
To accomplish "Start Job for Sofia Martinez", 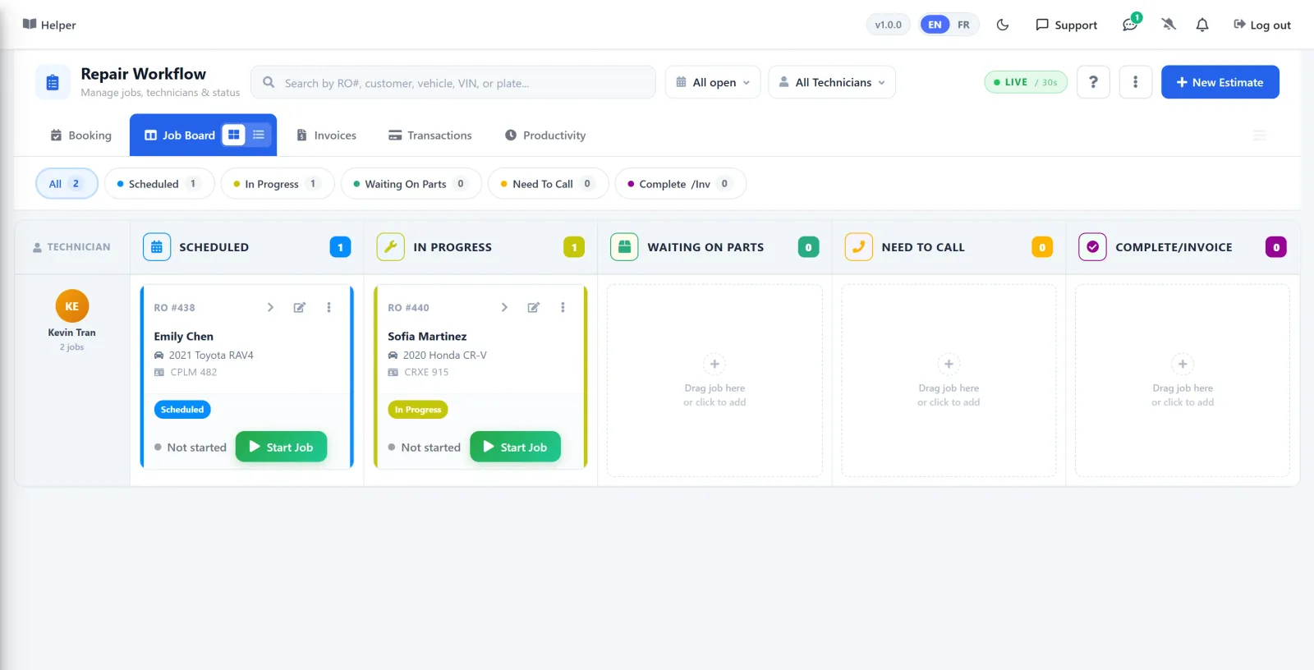I will click(516, 447).
